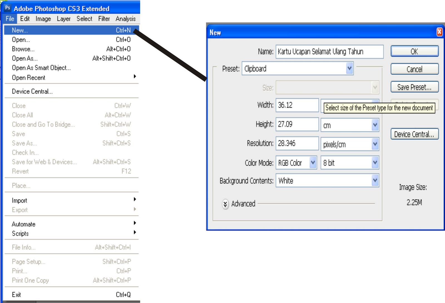Image resolution: width=445 pixels, height=303 pixels.
Task: Click the Image Size 2.25M value
Action: (414, 202)
